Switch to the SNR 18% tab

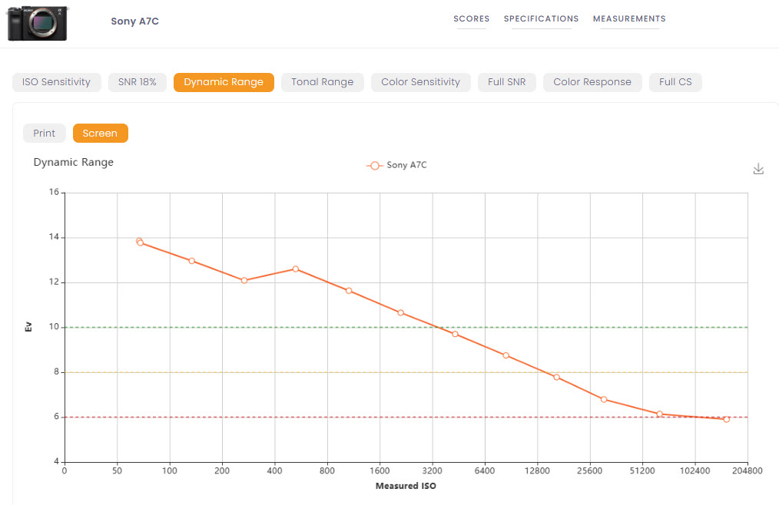pos(137,82)
